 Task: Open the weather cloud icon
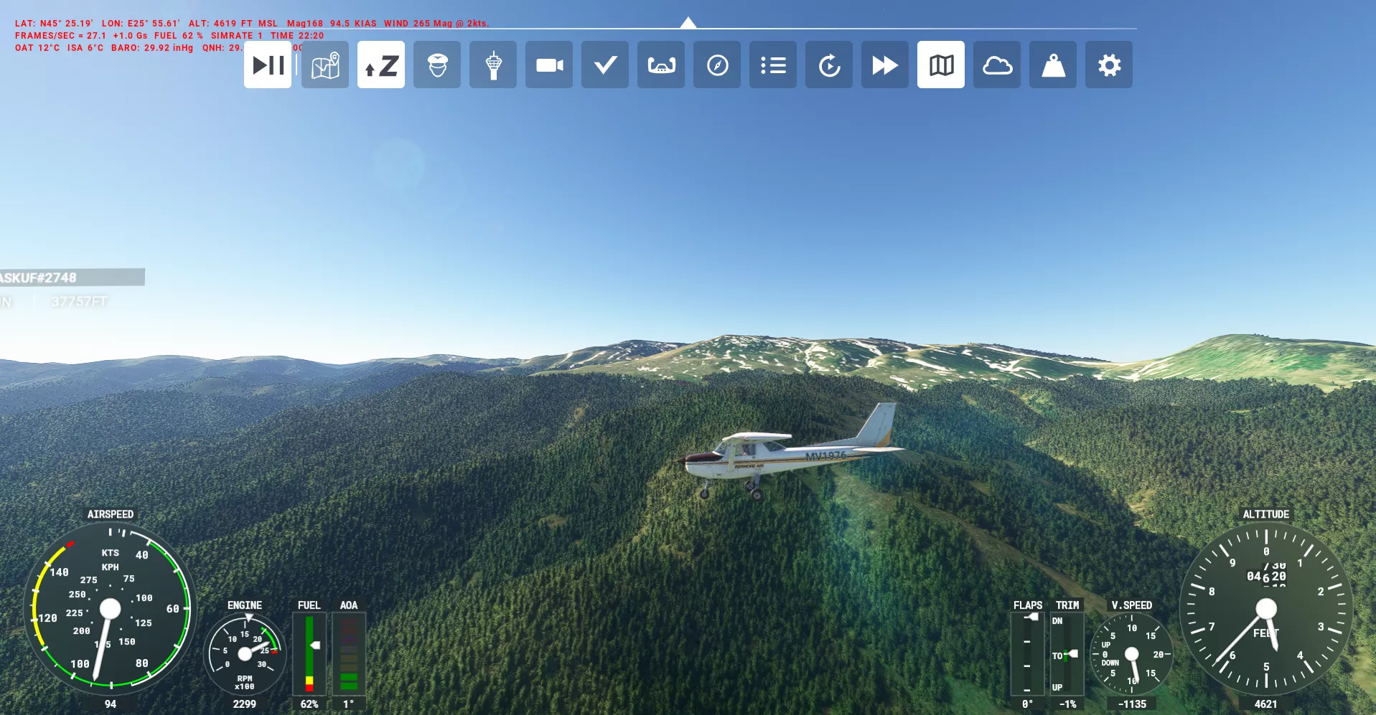tap(997, 65)
